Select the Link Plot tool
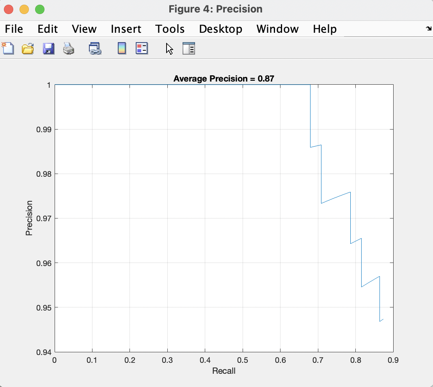Screen dimensions: 433x387 pyautogui.click(x=95, y=48)
